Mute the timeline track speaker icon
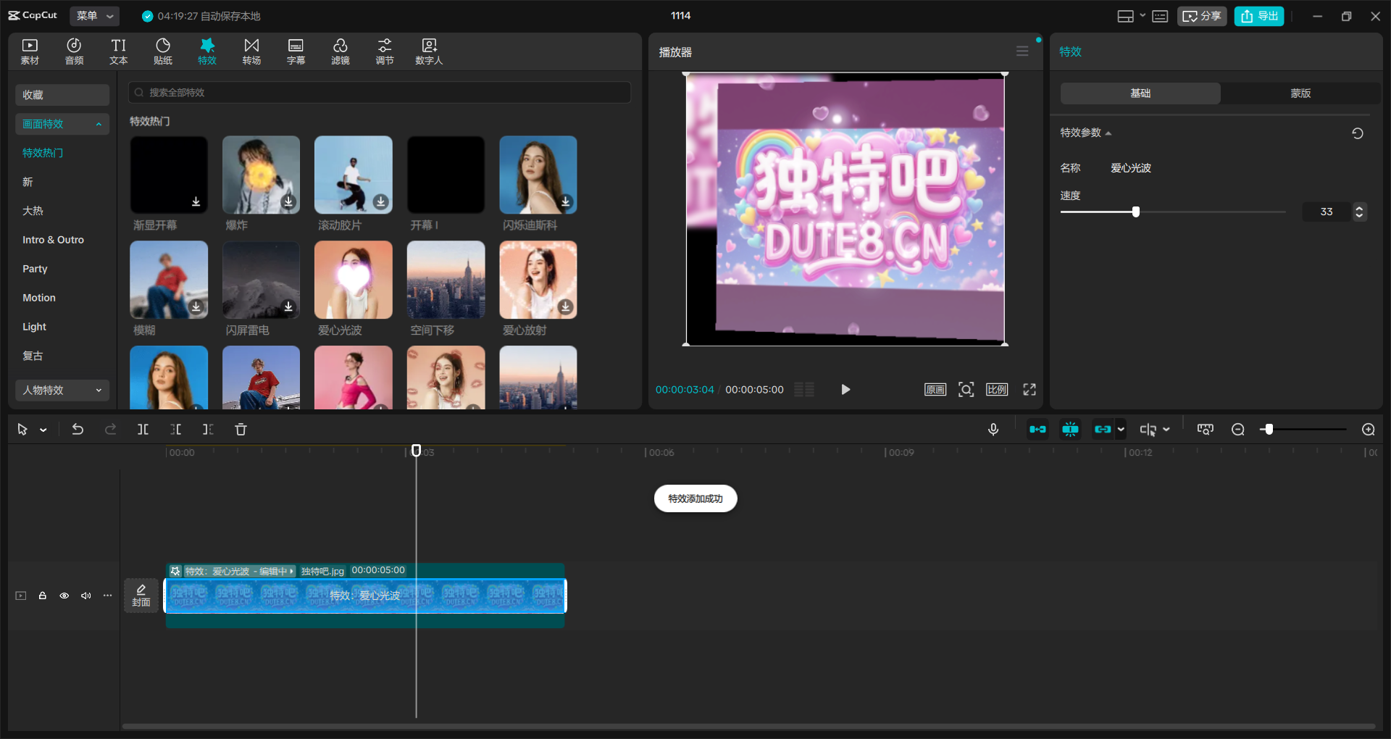The image size is (1391, 739). click(86, 595)
